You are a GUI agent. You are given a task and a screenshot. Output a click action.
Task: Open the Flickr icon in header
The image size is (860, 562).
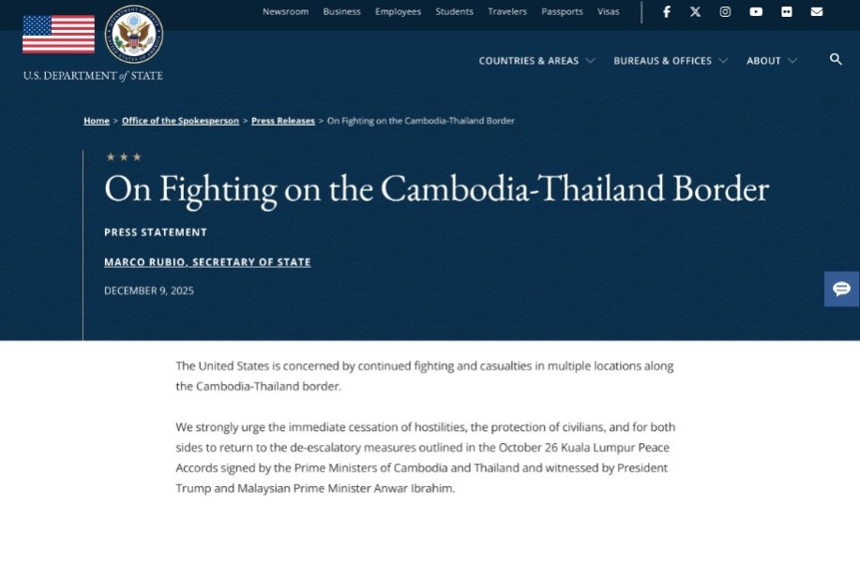click(786, 12)
